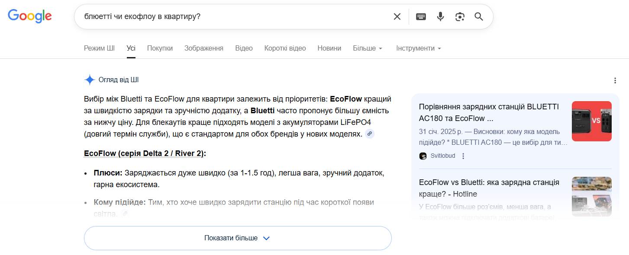Click inside the search input field

(x=216, y=16)
